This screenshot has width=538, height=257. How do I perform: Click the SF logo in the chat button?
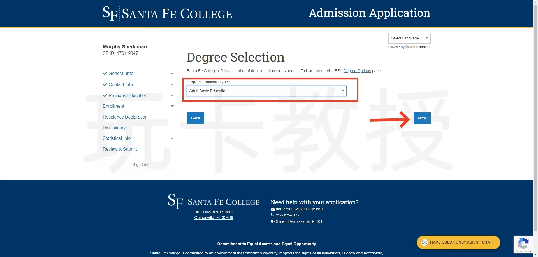click(x=424, y=242)
